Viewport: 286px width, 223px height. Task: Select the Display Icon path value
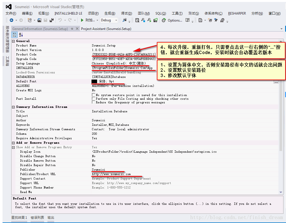click(154, 152)
